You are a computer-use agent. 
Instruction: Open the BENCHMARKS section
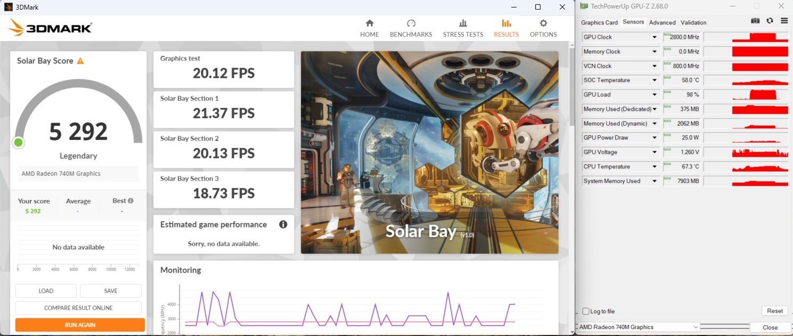[411, 29]
